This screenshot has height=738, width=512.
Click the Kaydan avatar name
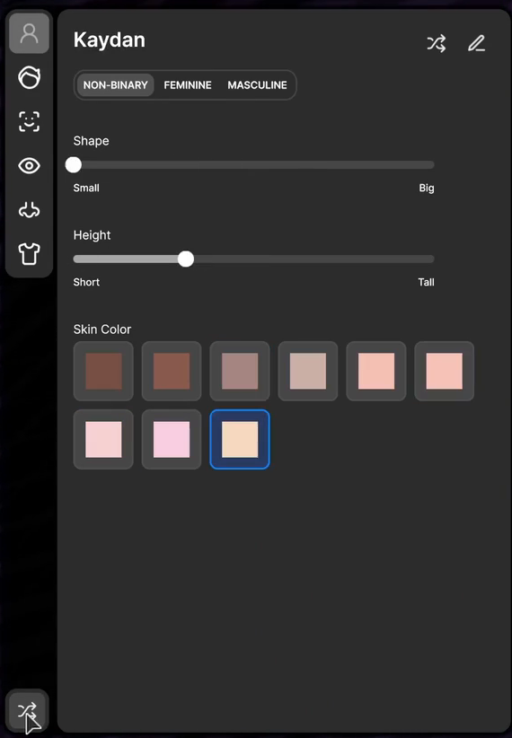tap(110, 40)
